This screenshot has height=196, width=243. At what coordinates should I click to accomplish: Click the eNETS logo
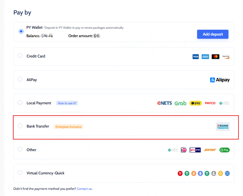[x=164, y=103]
